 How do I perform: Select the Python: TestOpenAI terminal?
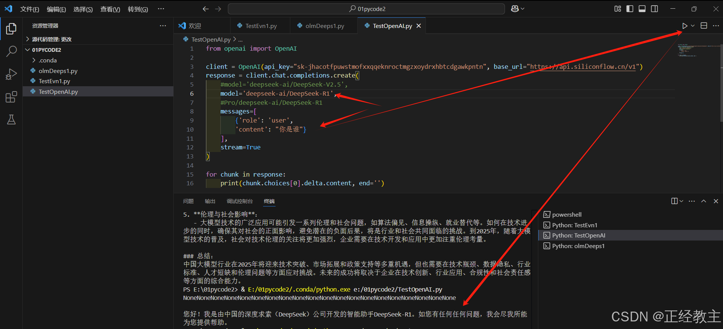631,235
